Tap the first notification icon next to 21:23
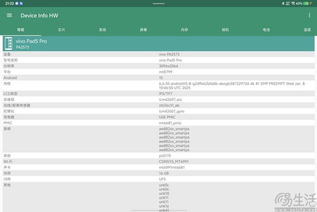 (x=17, y=3)
